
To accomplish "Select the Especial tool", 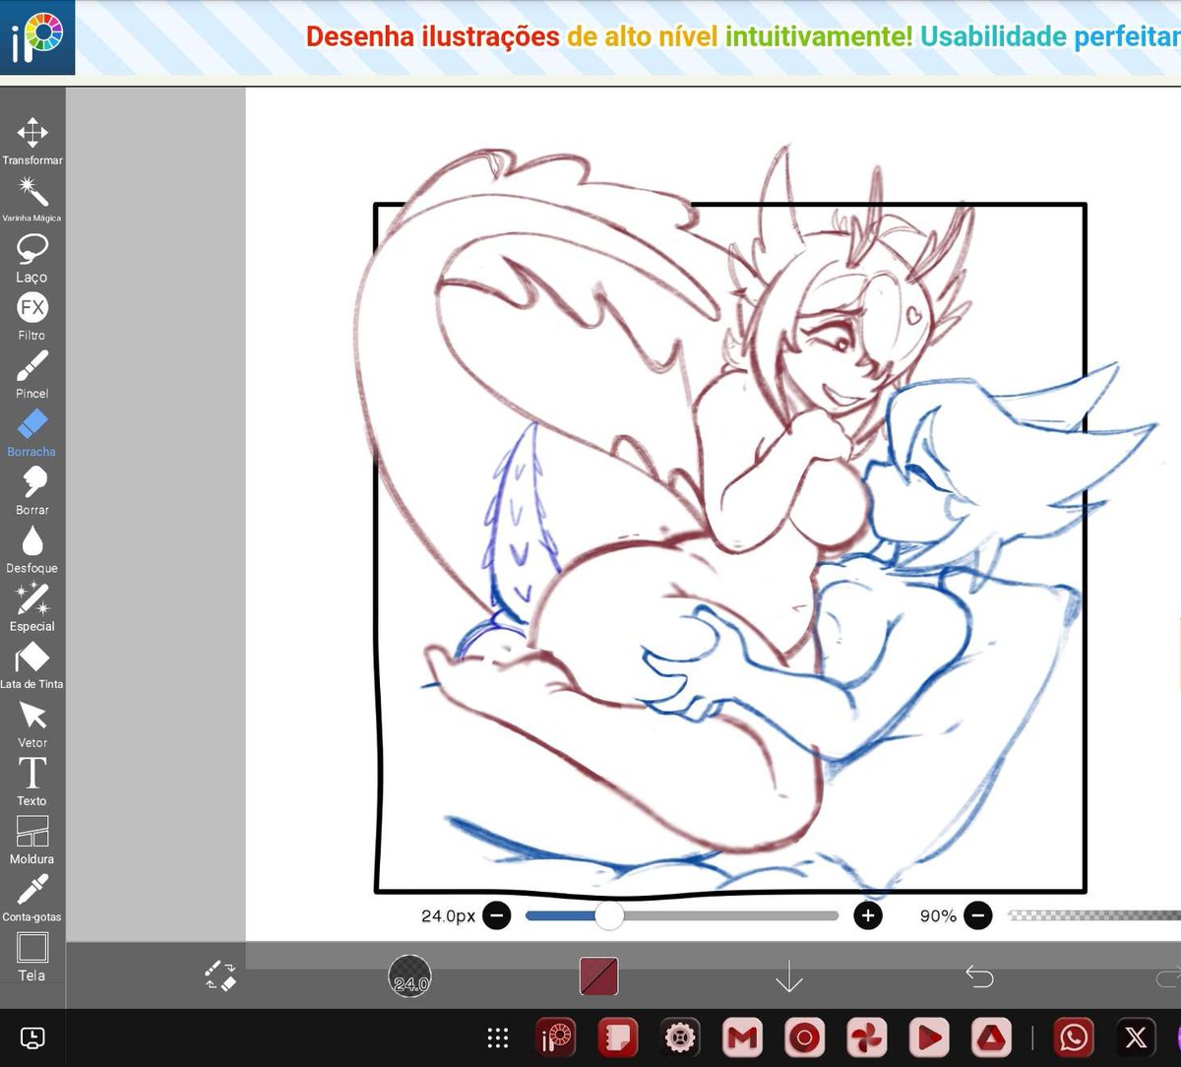I will 32,607.
